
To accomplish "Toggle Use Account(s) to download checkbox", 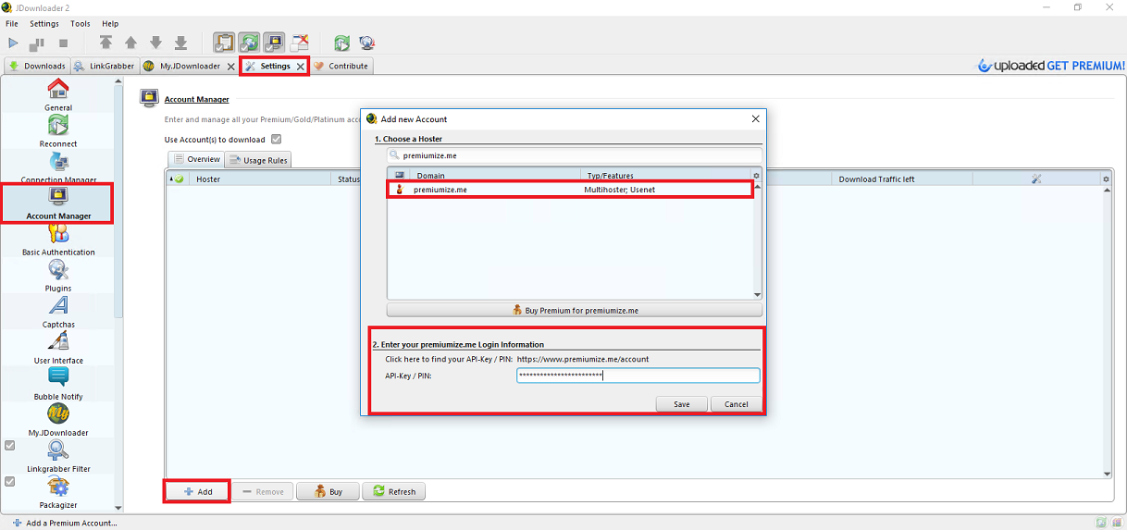I will coord(276,140).
